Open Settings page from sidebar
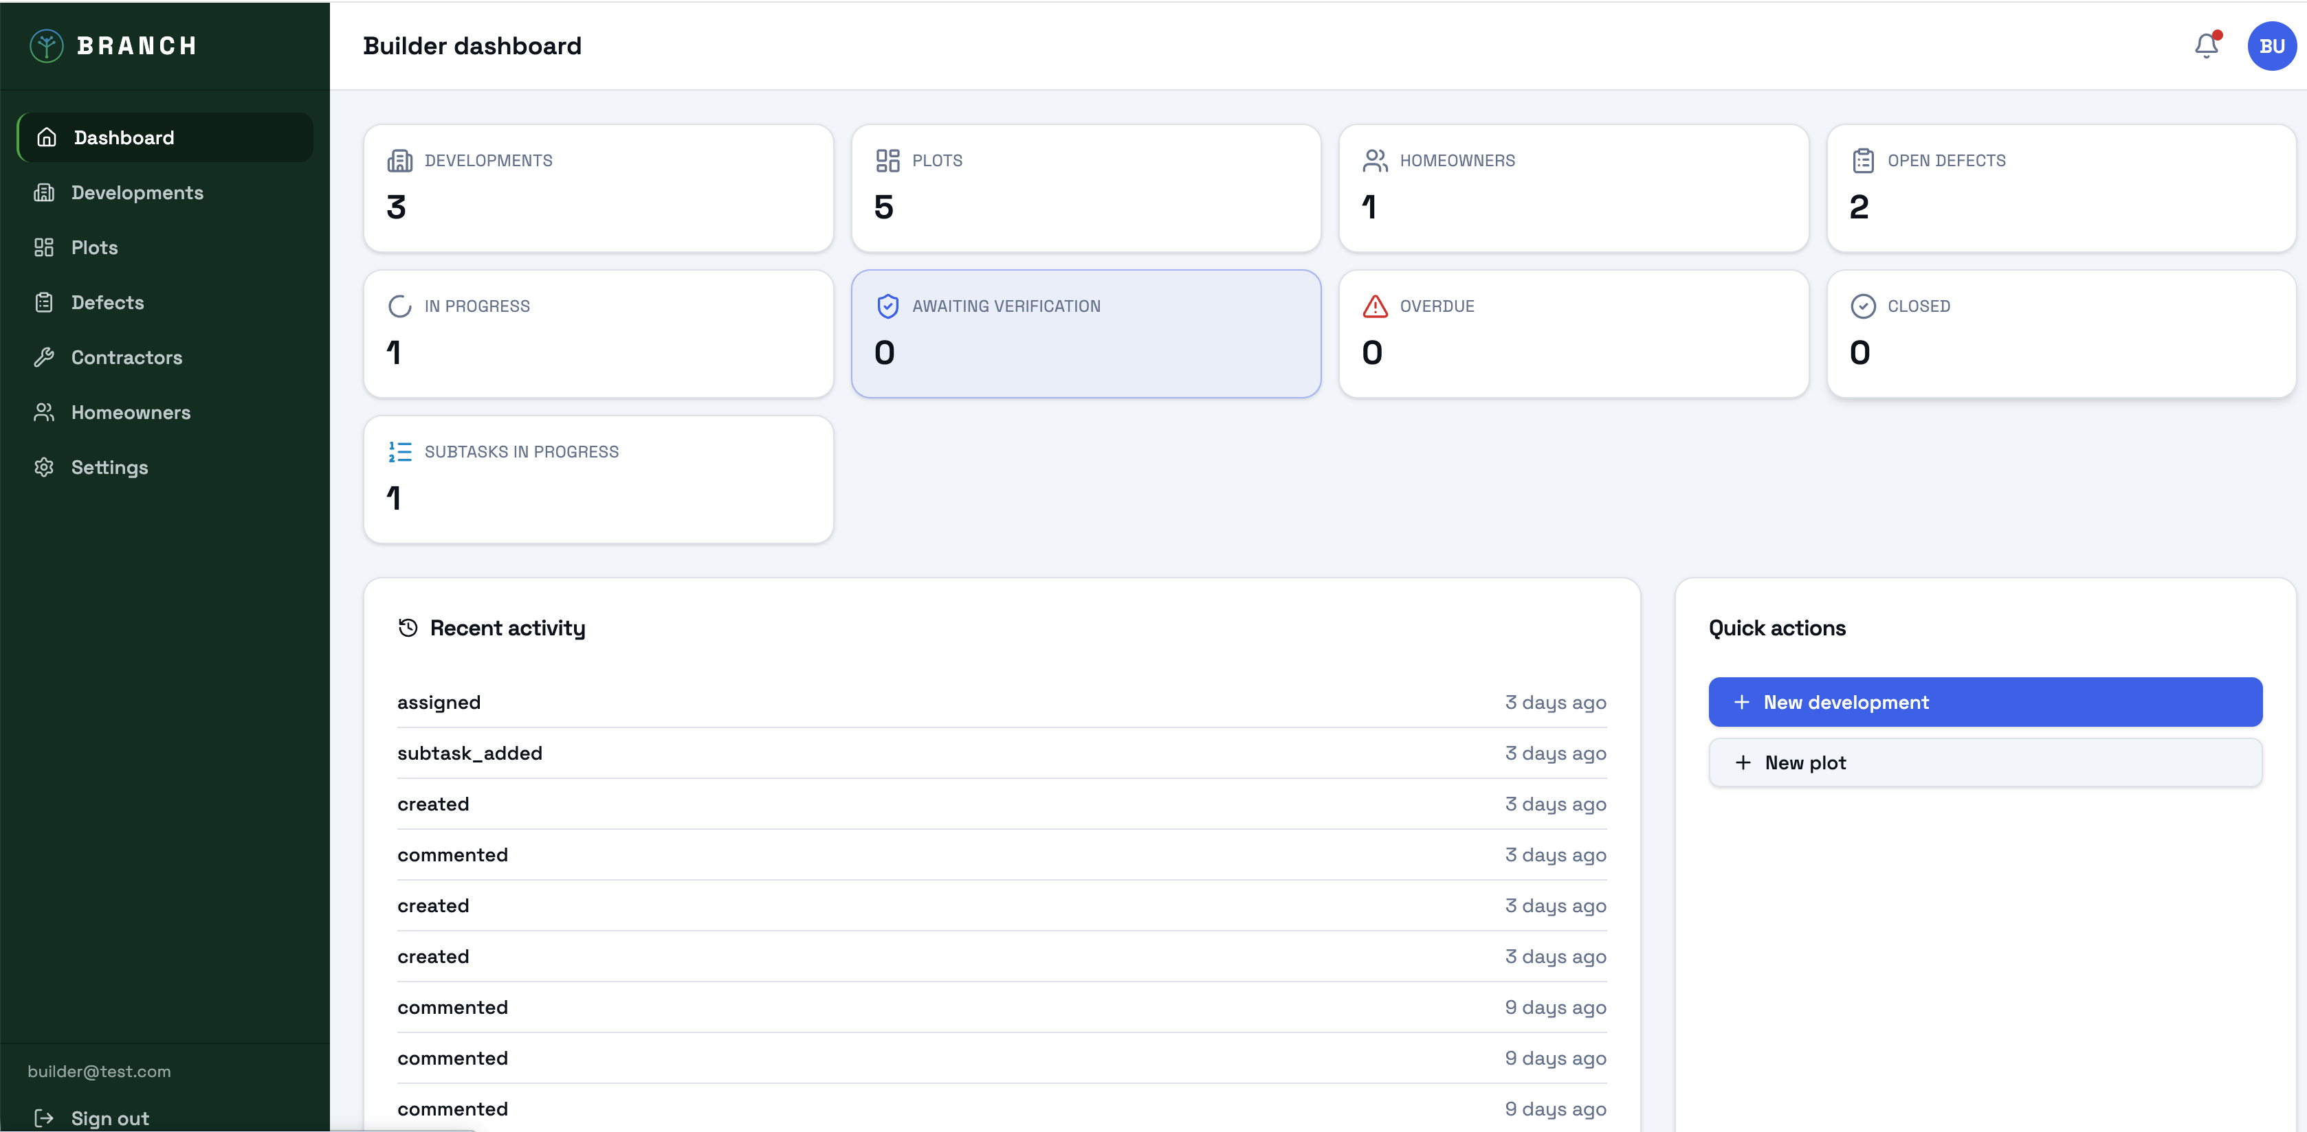 [165, 467]
